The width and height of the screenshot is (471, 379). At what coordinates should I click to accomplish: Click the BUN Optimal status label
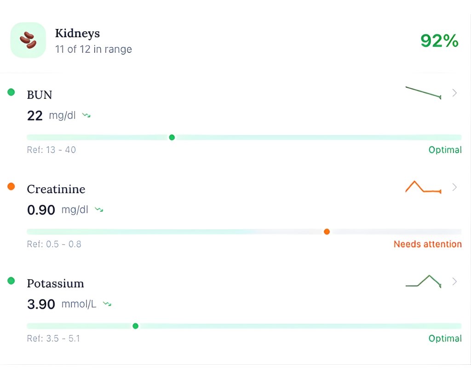(445, 150)
